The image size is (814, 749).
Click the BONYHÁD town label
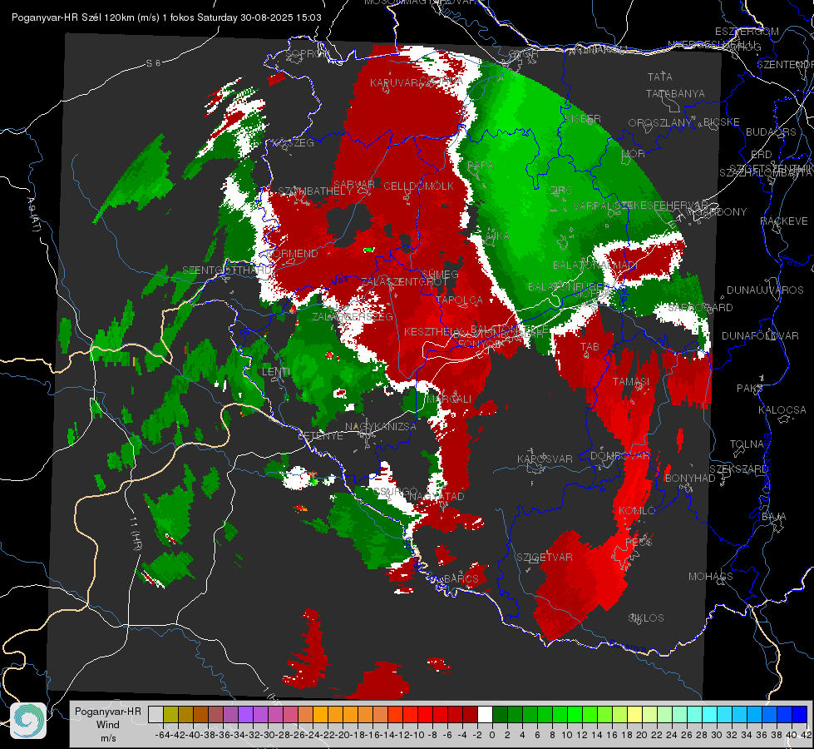click(x=689, y=478)
